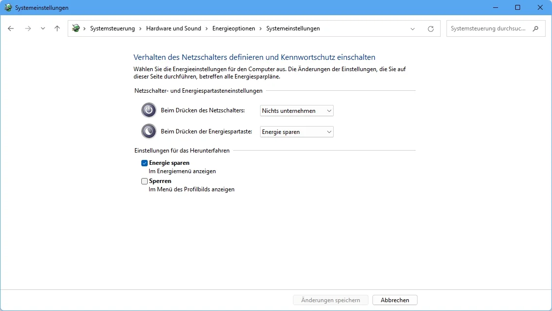Viewport: 552px width, 311px height.
Task: Click the search magnifier icon
Action: tap(535, 28)
